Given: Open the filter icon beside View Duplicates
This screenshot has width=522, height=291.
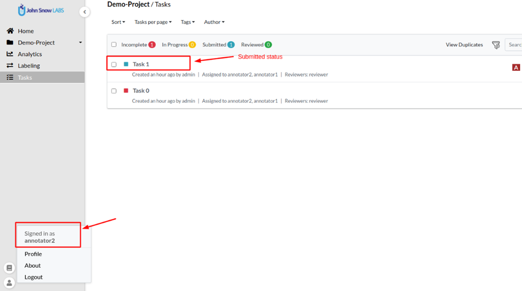Looking at the screenshot, I should (x=496, y=45).
